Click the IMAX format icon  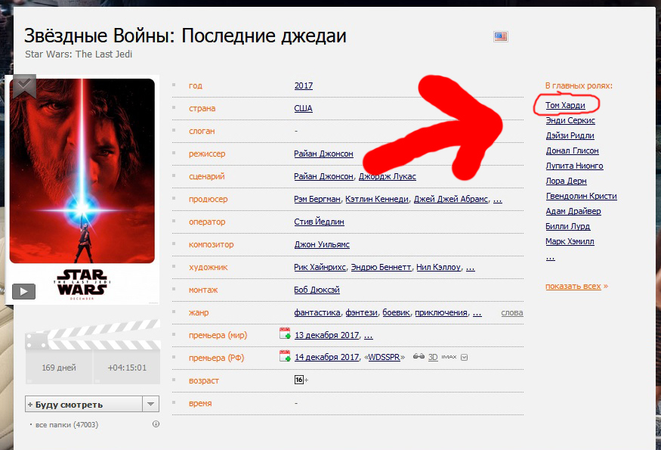click(x=449, y=357)
